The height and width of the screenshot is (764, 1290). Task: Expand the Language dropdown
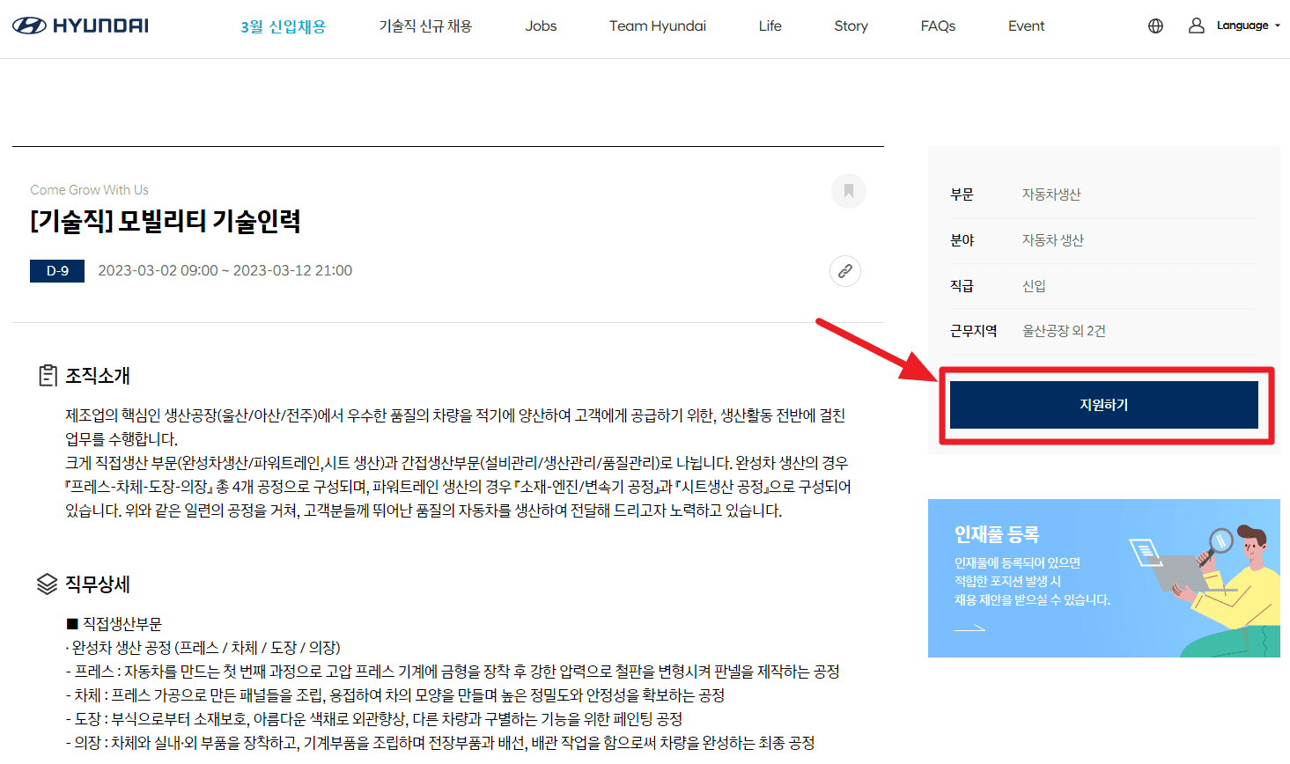(x=1249, y=26)
